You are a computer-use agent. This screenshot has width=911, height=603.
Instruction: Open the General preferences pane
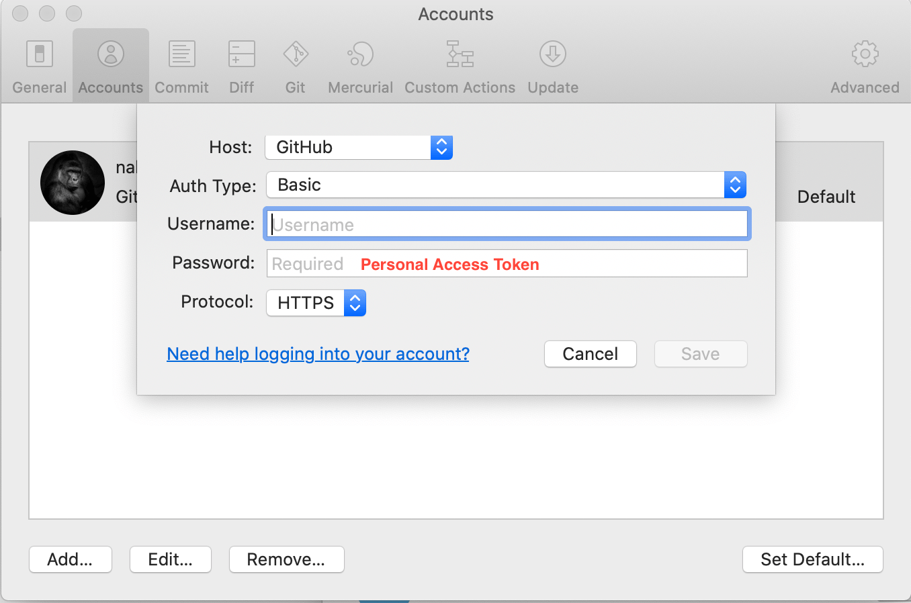coord(38,64)
